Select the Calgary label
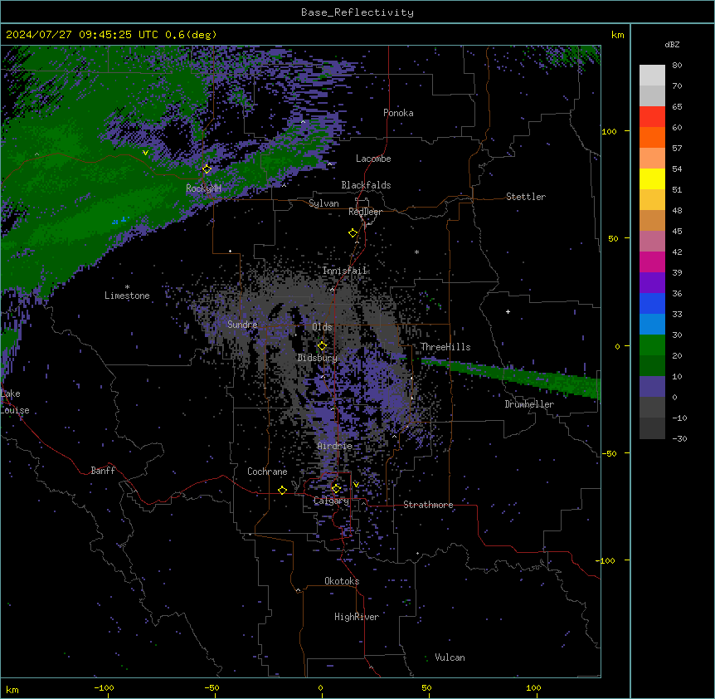 pyautogui.click(x=331, y=501)
